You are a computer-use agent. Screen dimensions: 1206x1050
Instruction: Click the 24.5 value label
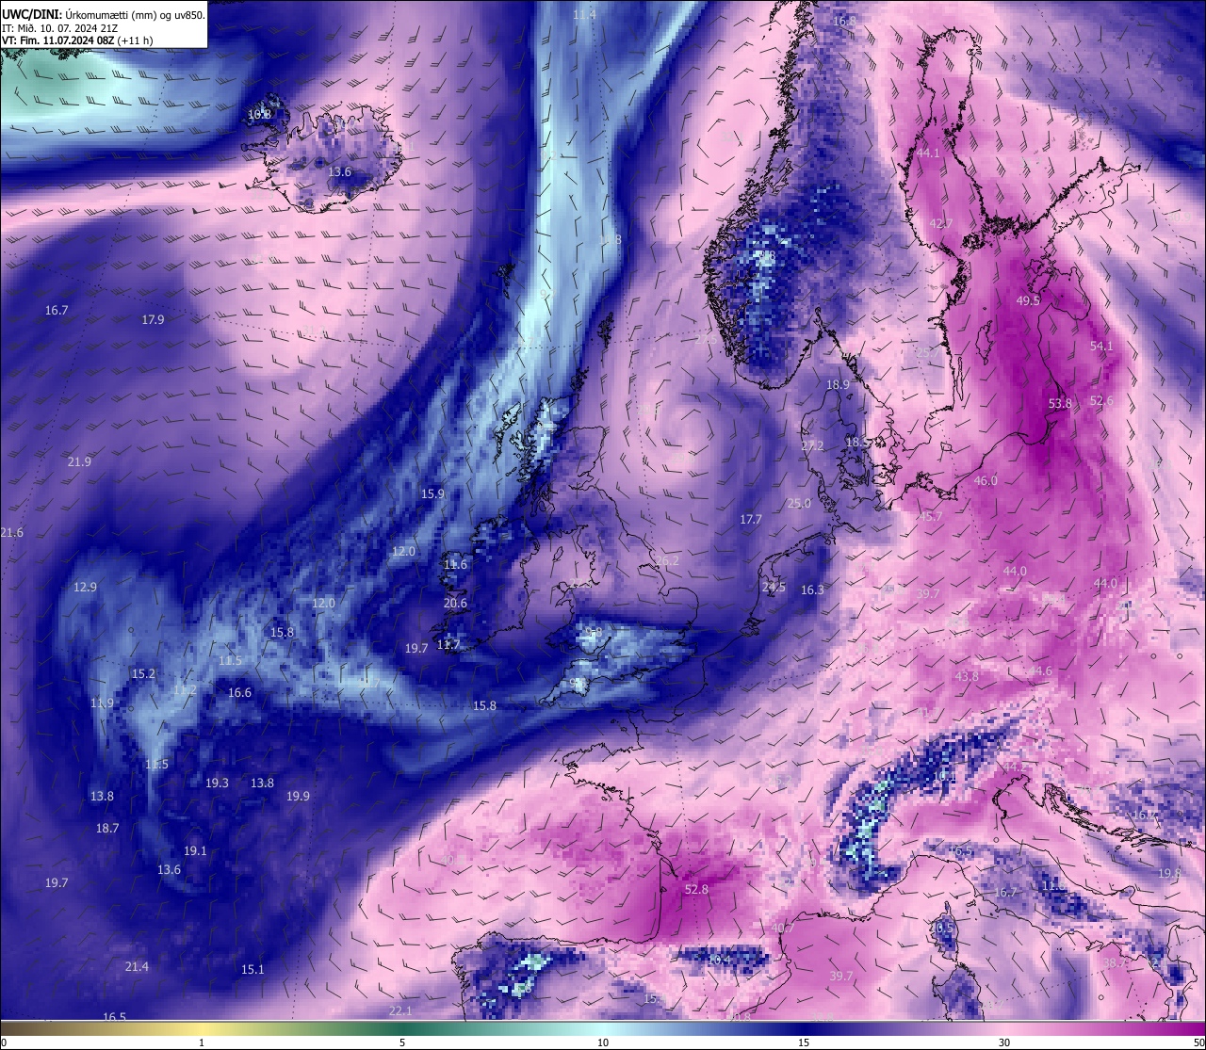coord(774,587)
